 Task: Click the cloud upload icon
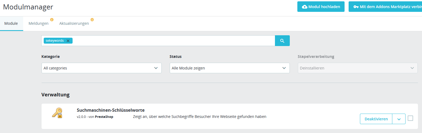305,7
